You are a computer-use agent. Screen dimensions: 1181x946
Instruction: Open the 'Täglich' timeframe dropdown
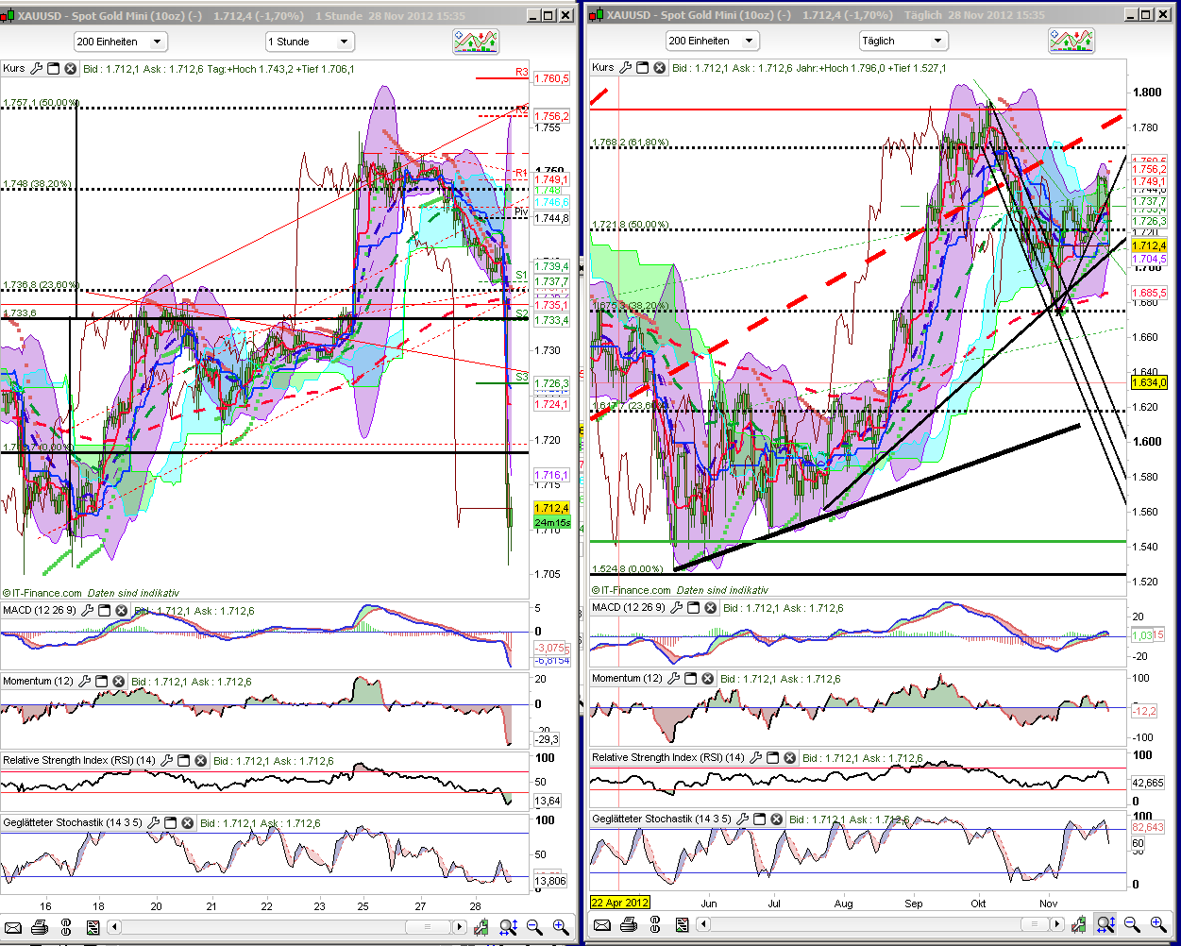click(x=902, y=41)
